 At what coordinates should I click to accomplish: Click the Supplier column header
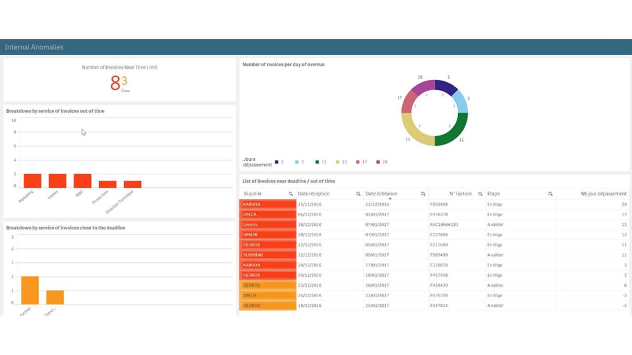pyautogui.click(x=253, y=194)
